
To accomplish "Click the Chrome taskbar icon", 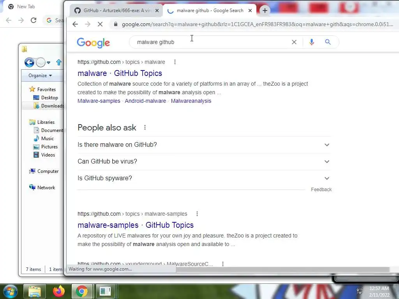I will click(x=82, y=291).
